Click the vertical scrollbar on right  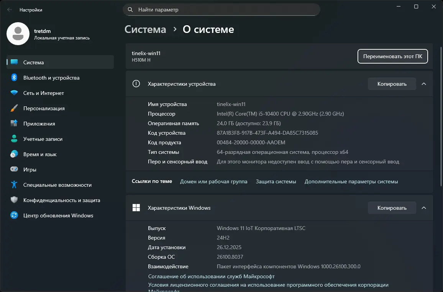[441, 116]
